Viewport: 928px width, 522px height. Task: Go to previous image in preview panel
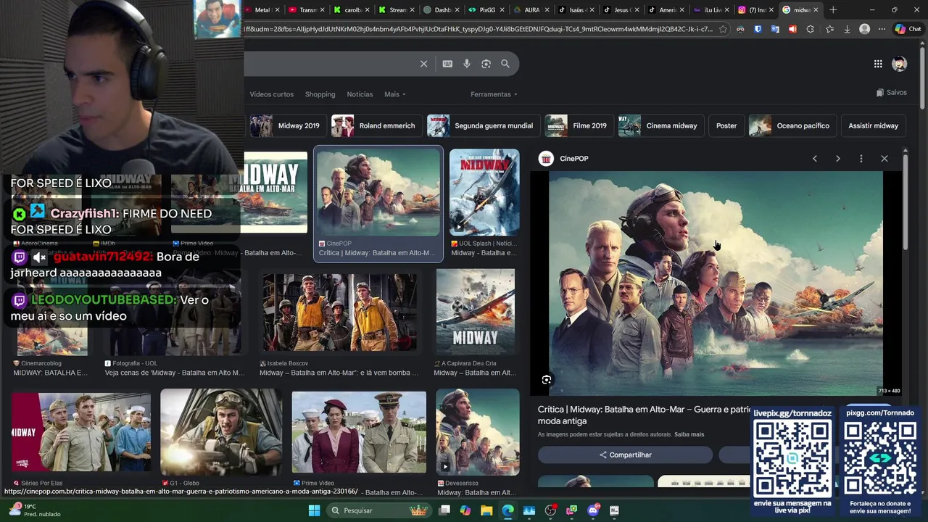815,159
